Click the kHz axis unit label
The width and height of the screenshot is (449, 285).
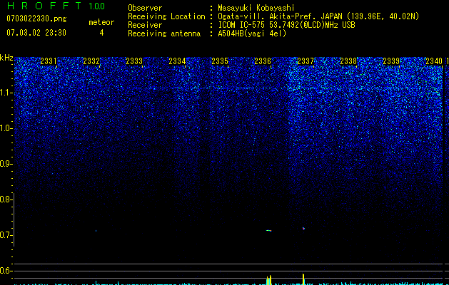pos(6,58)
